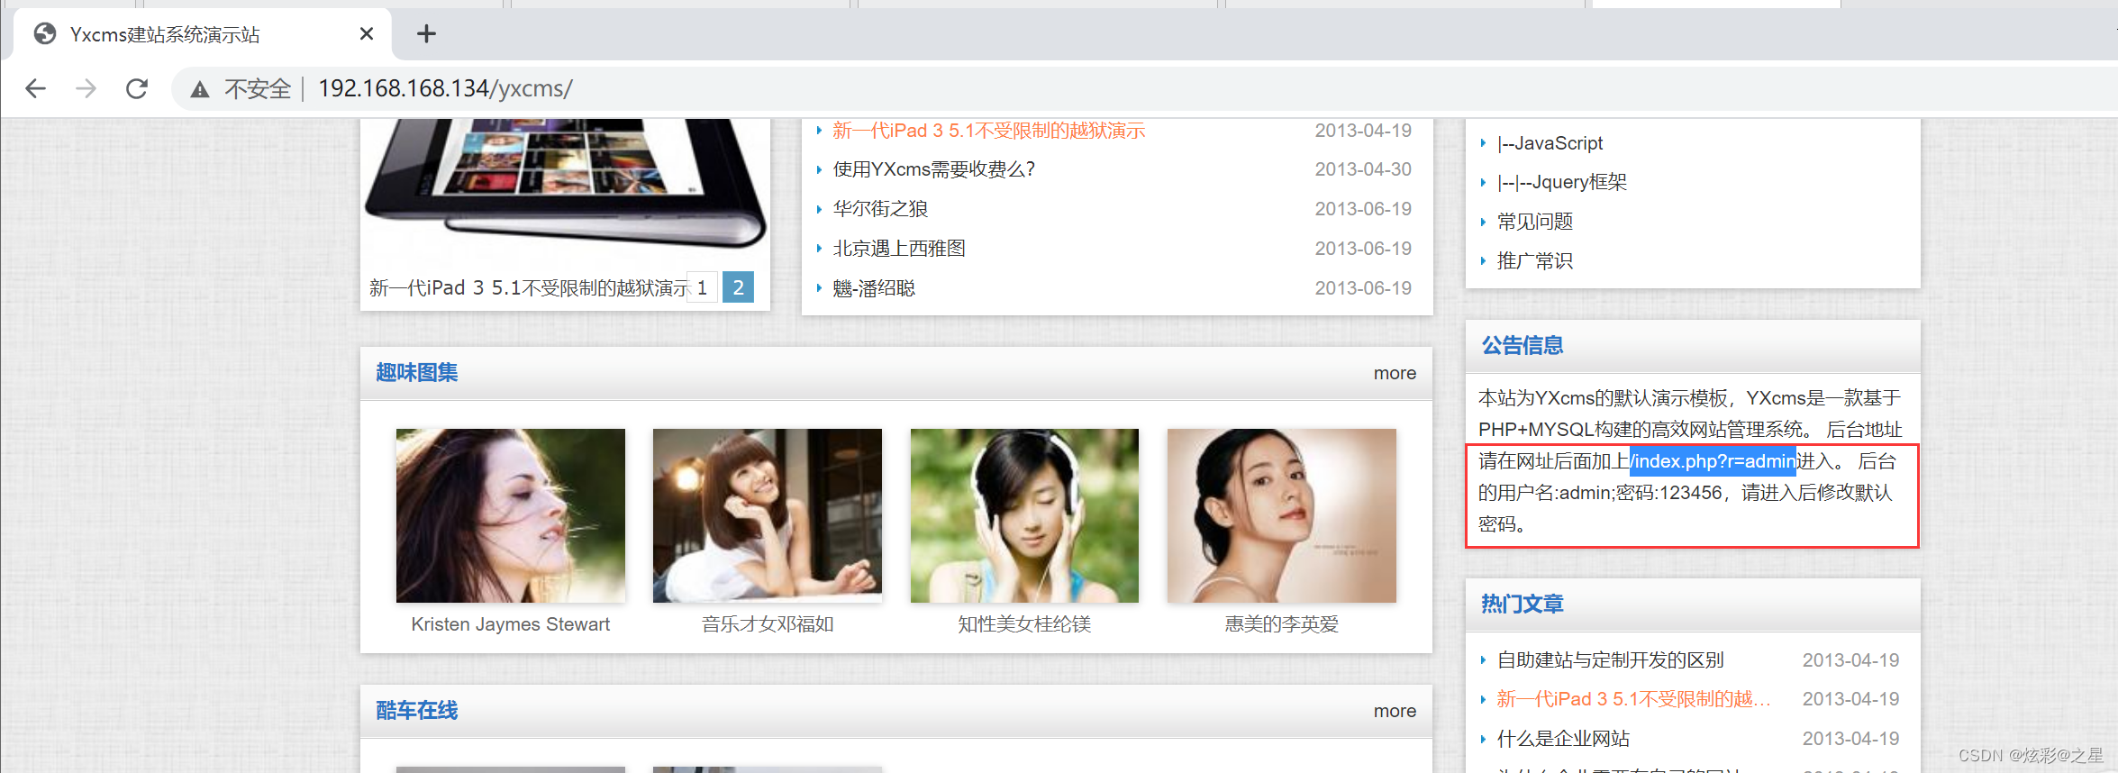2118x773 pixels.
Task: Switch slideshow to slide 2
Action: [738, 287]
